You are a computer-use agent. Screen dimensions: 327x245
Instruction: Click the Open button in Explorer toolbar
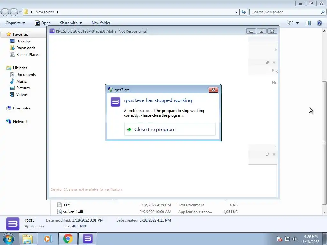[x=43, y=23]
